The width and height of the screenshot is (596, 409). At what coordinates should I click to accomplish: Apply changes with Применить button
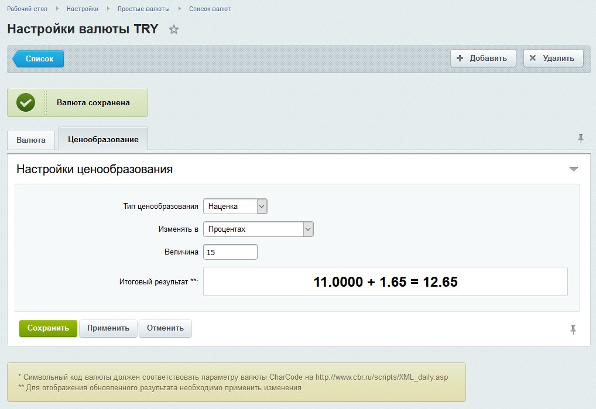pyautogui.click(x=108, y=328)
